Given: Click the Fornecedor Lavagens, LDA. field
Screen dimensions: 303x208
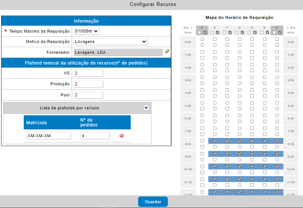Looking at the screenshot, I should coord(118,52).
